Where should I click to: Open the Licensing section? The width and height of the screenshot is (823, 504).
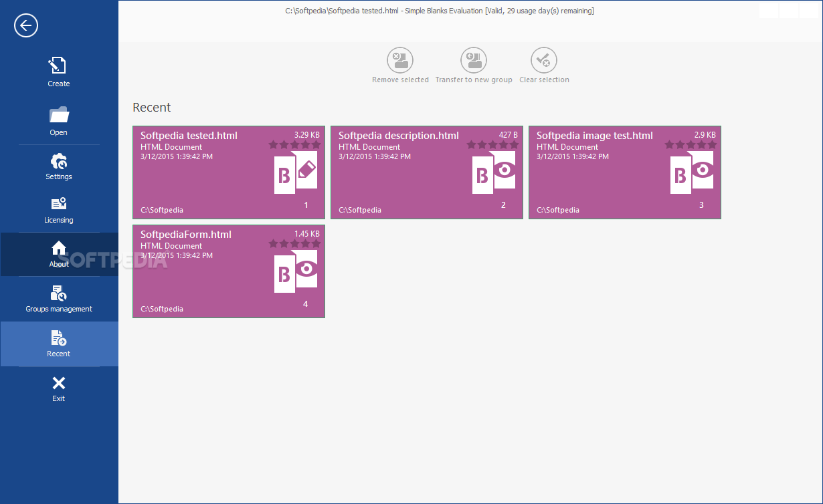pos(59,210)
